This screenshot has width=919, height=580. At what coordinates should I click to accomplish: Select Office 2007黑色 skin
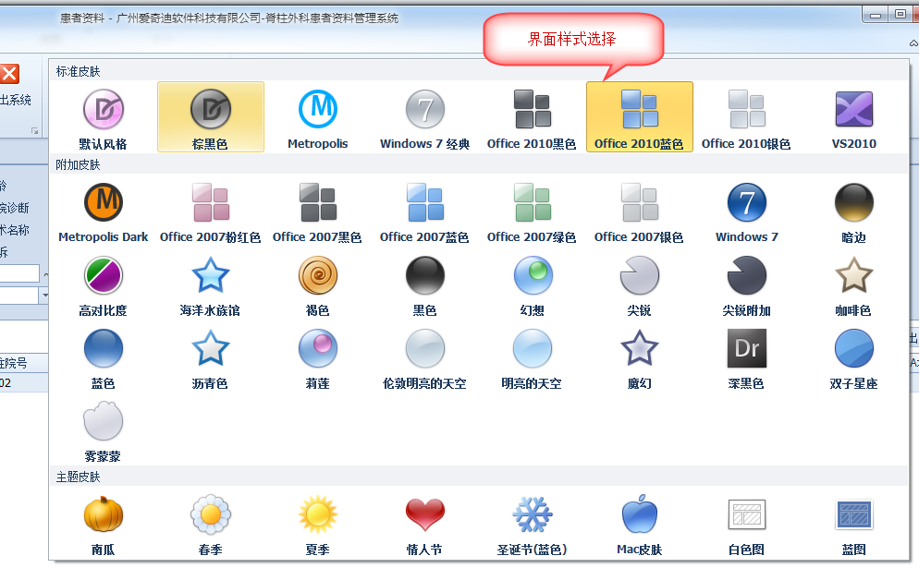318,212
